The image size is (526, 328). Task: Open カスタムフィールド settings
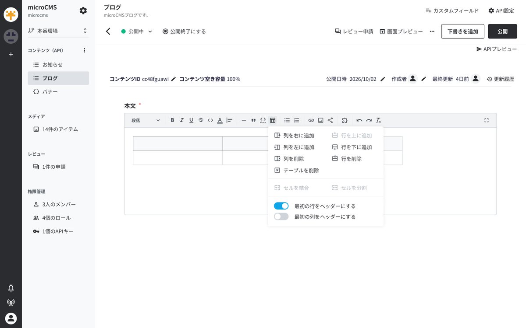click(452, 10)
